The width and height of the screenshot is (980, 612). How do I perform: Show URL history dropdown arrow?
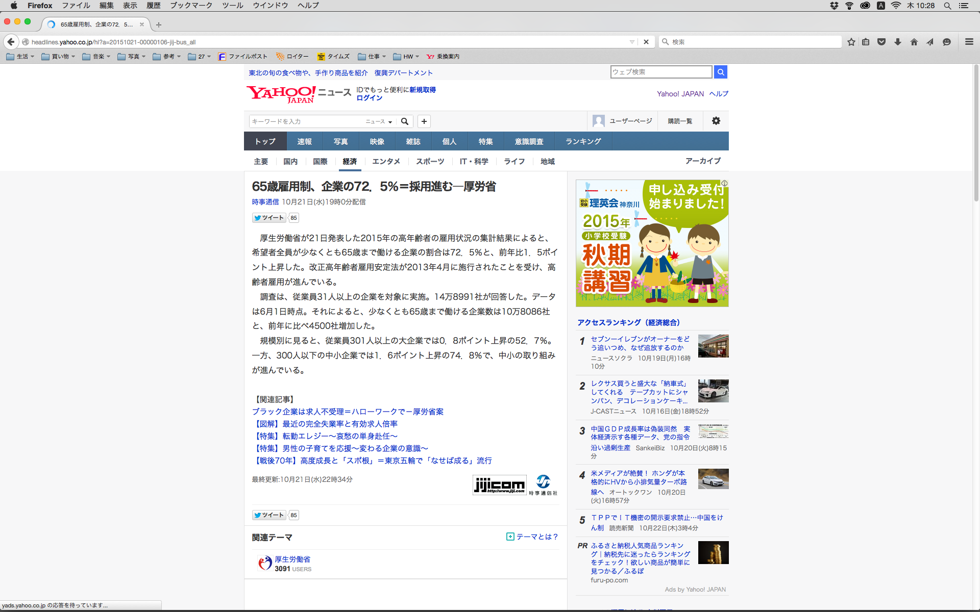tap(632, 42)
